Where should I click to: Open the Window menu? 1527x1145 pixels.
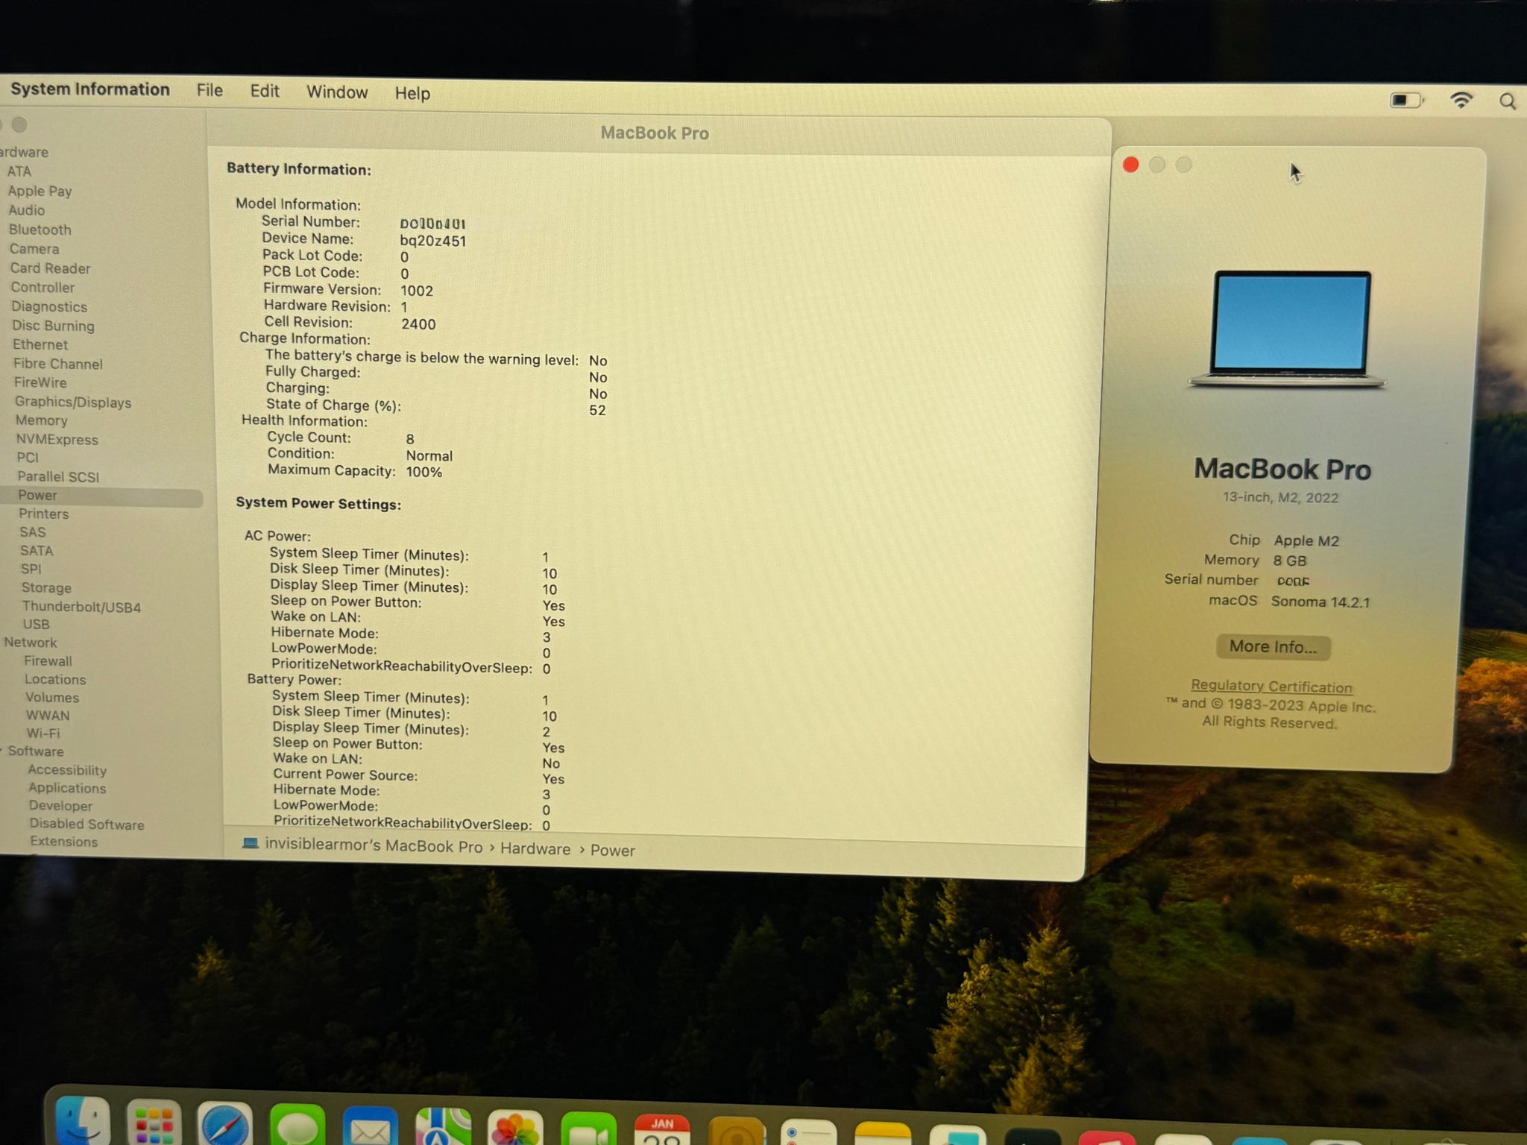point(337,92)
